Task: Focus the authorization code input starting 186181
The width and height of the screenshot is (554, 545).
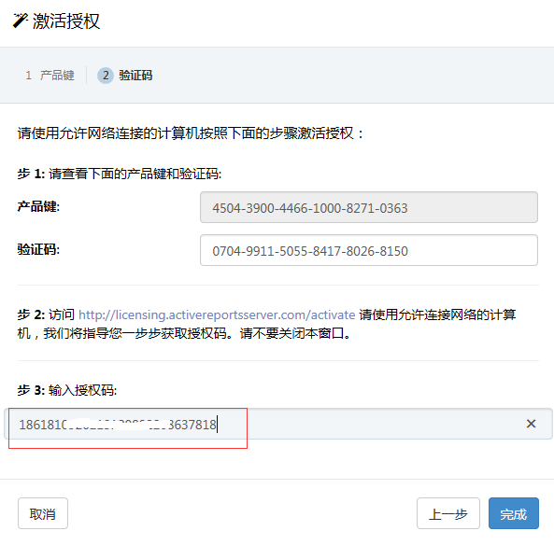Action: (x=278, y=424)
